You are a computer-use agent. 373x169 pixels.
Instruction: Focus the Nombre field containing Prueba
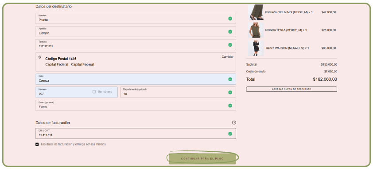136,18
